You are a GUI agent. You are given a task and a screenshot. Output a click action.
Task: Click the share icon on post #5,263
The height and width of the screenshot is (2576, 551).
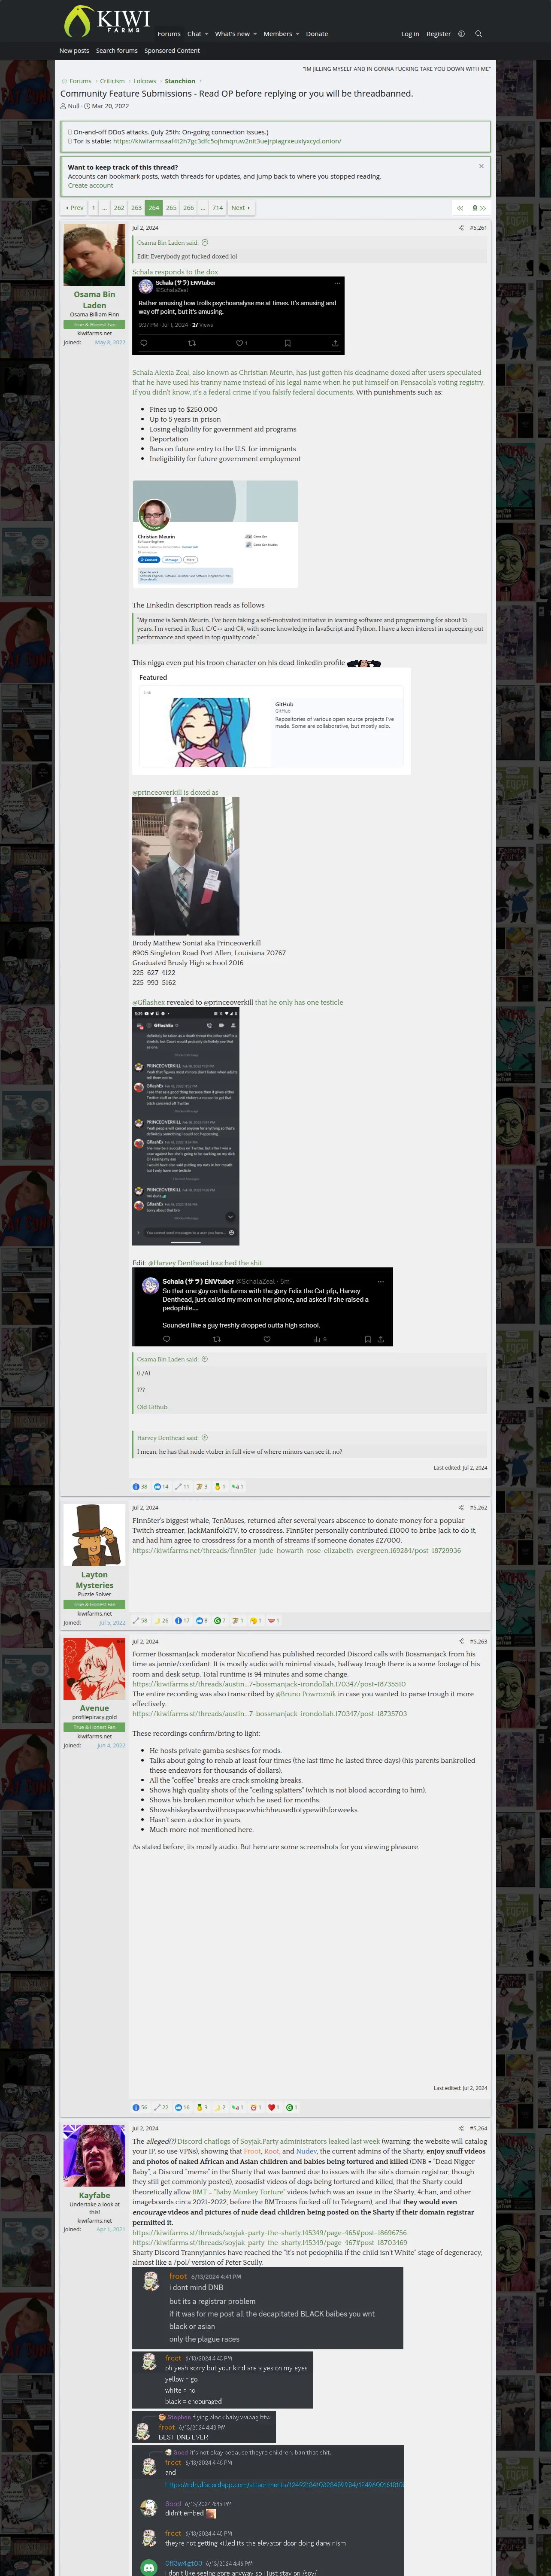tap(461, 1641)
